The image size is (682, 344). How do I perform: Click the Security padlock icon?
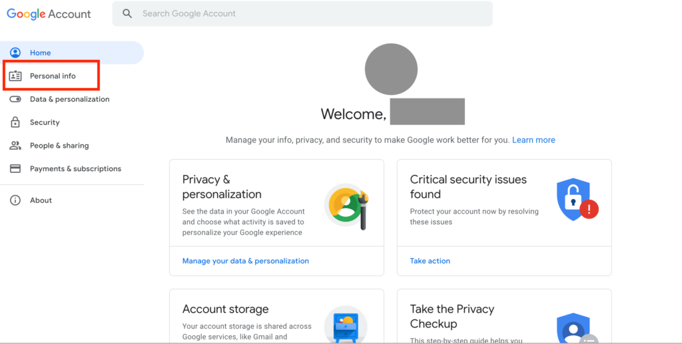(15, 122)
